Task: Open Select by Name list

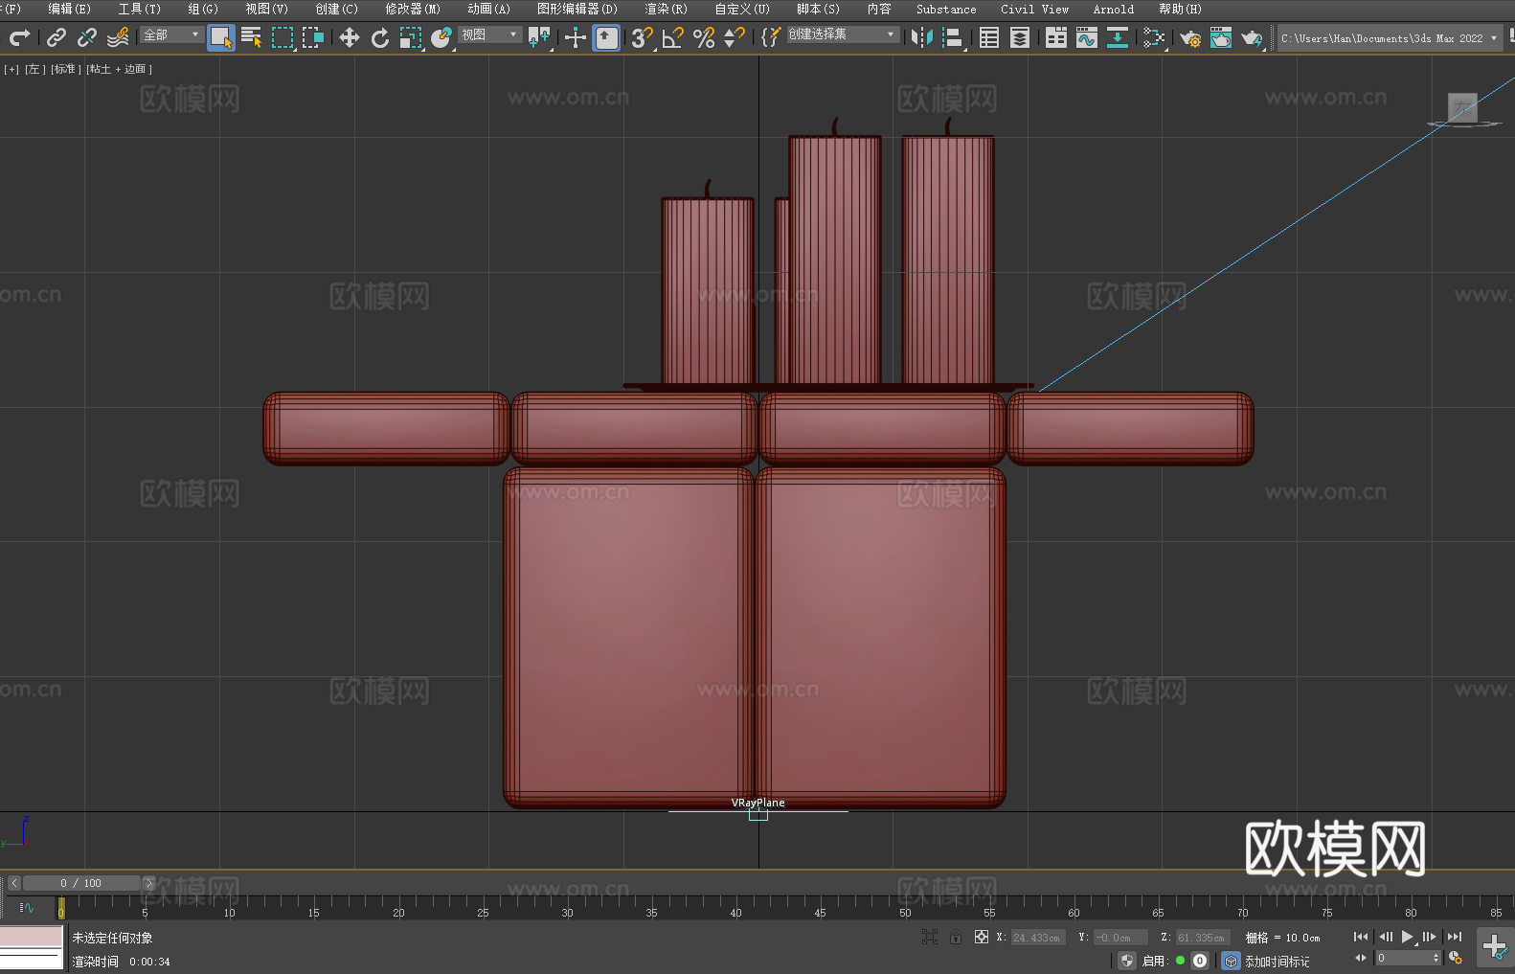Action: coord(252,37)
